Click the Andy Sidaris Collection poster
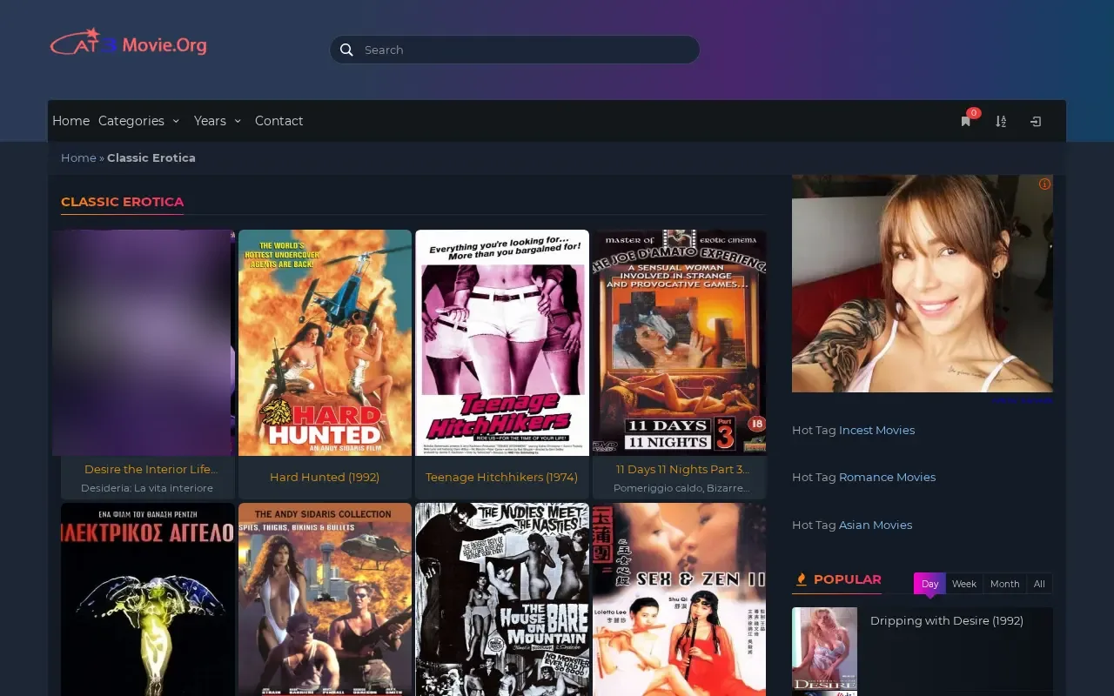The height and width of the screenshot is (696, 1114). click(325, 599)
